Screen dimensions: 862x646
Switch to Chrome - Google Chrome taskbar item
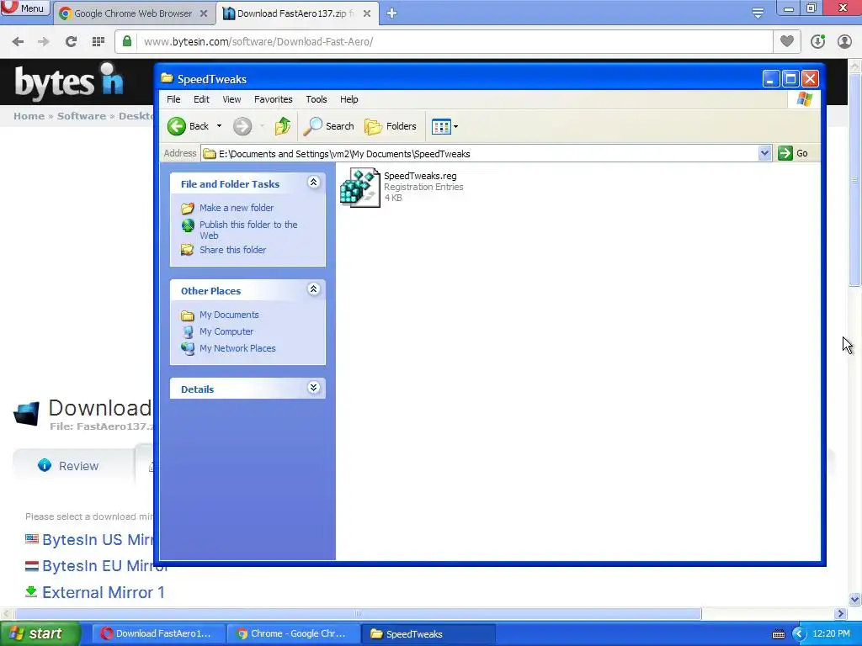[x=294, y=634]
